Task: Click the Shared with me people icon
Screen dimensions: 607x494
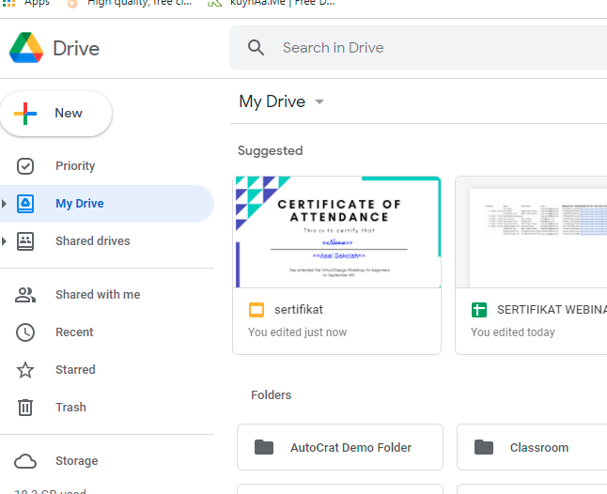Action: 25,295
